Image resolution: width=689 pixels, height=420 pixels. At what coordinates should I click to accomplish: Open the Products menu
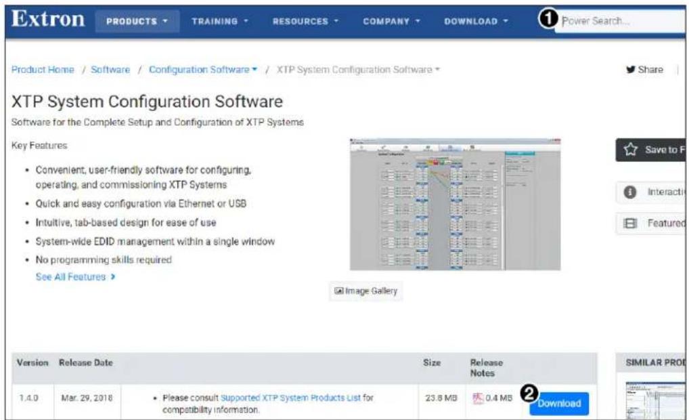pyautogui.click(x=137, y=21)
